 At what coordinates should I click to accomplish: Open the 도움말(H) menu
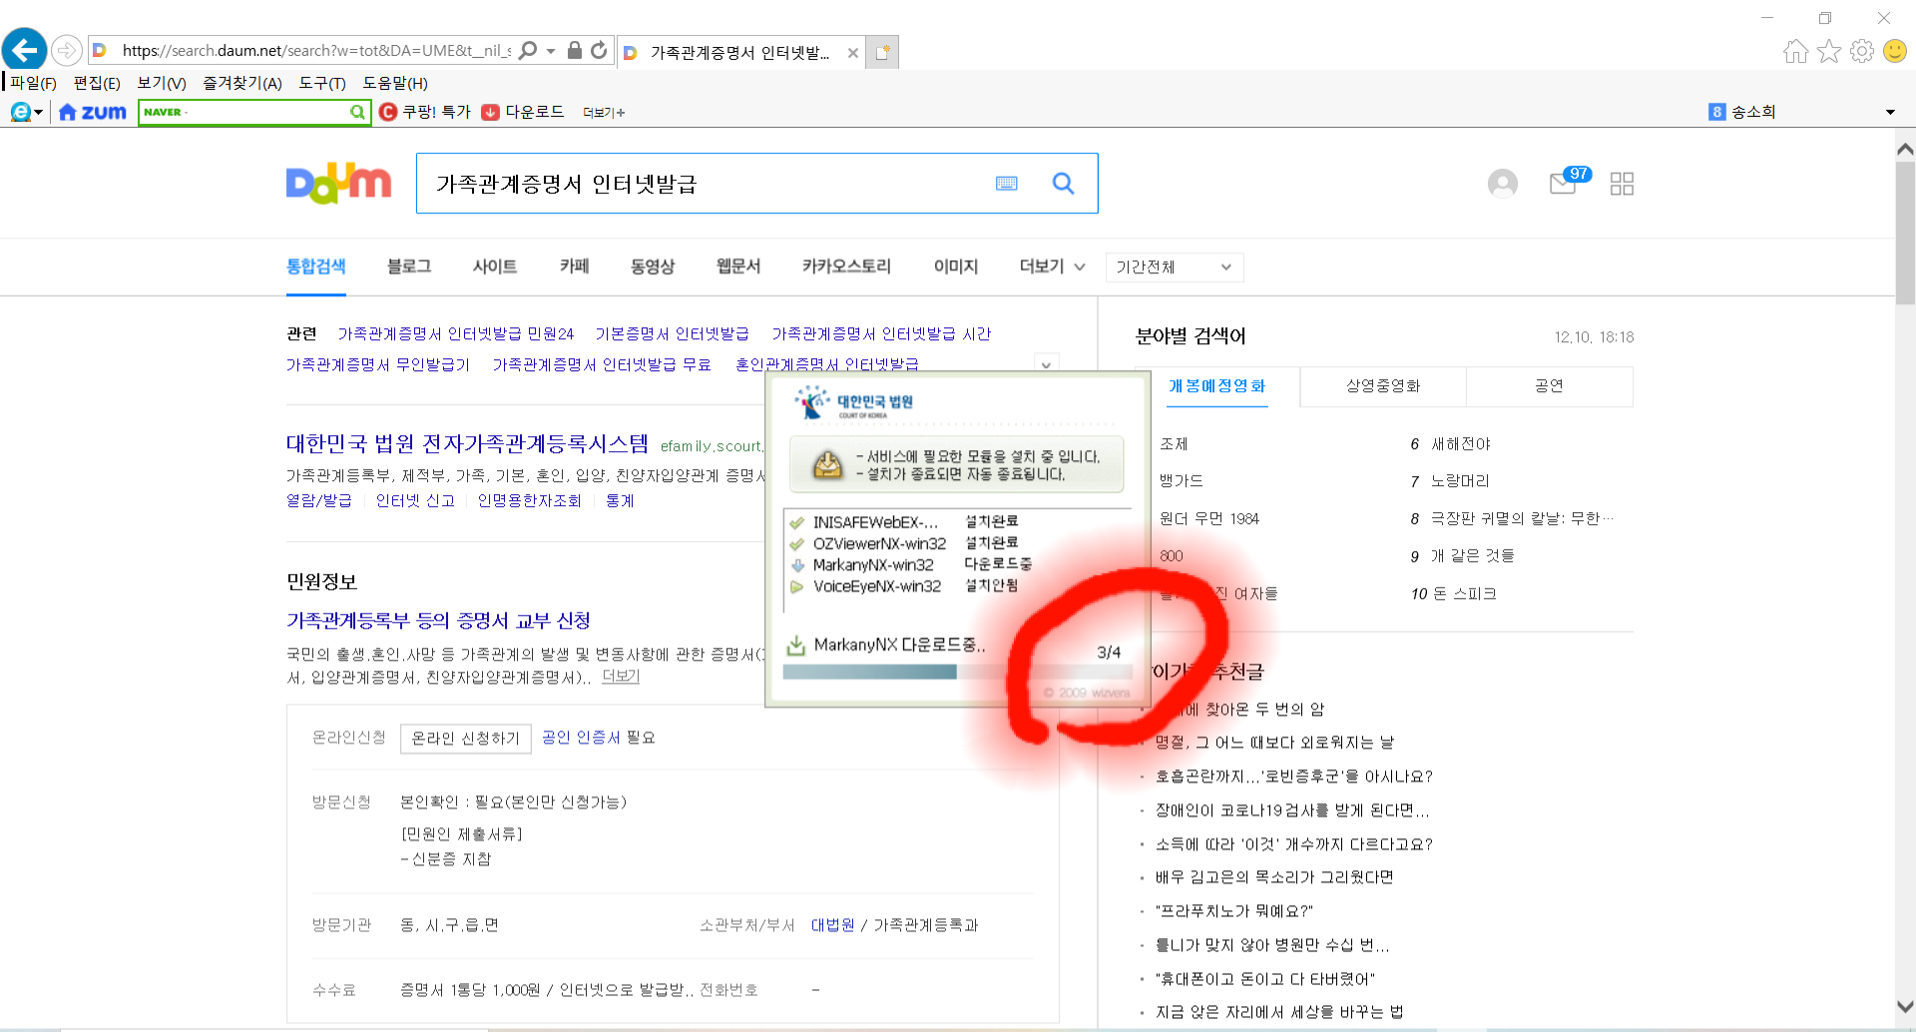pos(395,83)
